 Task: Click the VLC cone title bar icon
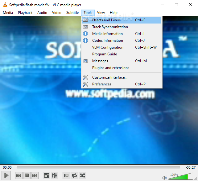point(5,5)
